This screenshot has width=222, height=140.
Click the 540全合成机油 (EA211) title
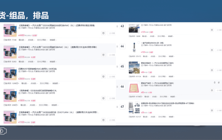[x=59, y=112]
